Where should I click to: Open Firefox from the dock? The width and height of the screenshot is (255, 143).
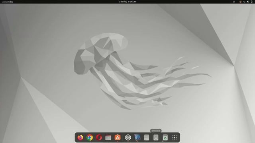coord(80,137)
